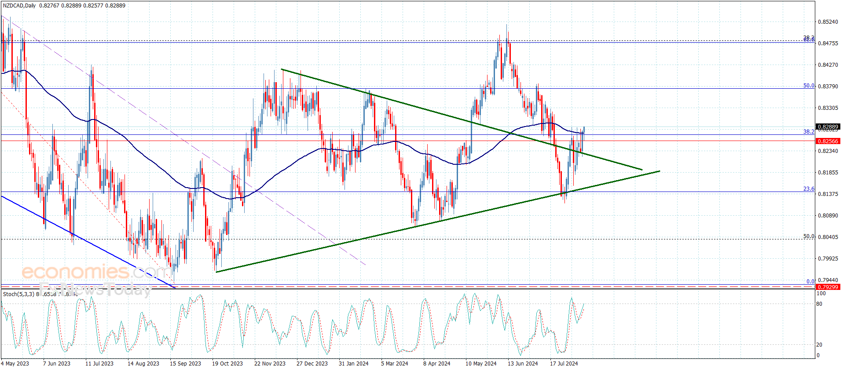
Task: Select the current price label 0.82889
Action: click(x=828, y=127)
